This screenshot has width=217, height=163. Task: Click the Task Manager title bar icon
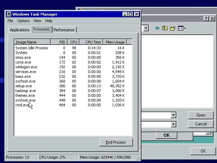[9, 14]
